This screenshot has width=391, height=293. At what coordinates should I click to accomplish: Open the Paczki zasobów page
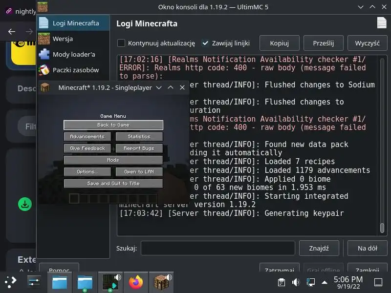[73, 70]
